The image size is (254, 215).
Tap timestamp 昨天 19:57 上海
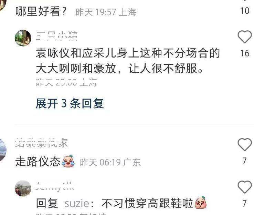pos(106,12)
